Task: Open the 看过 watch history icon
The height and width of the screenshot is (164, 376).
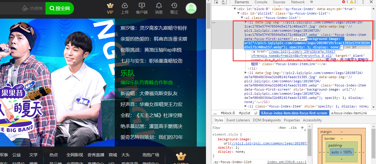Action: pyautogui.click(x=174, y=6)
